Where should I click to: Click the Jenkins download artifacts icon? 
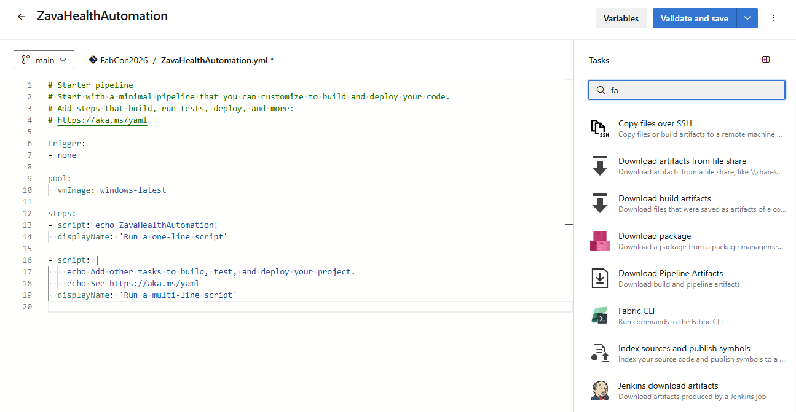599,390
